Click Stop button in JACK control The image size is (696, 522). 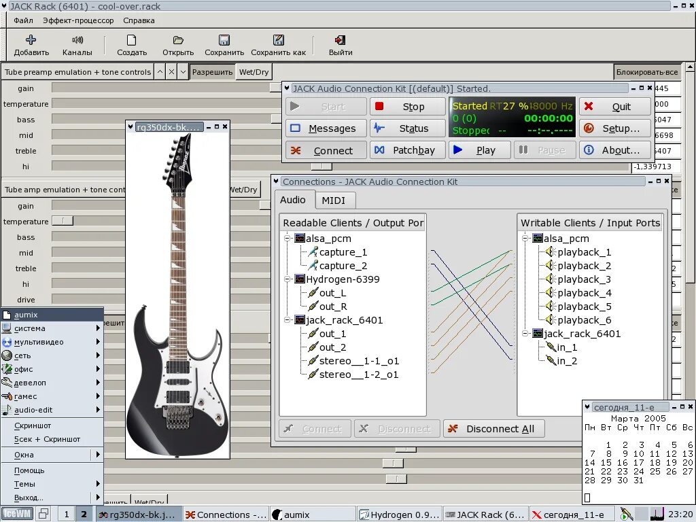pyautogui.click(x=408, y=107)
